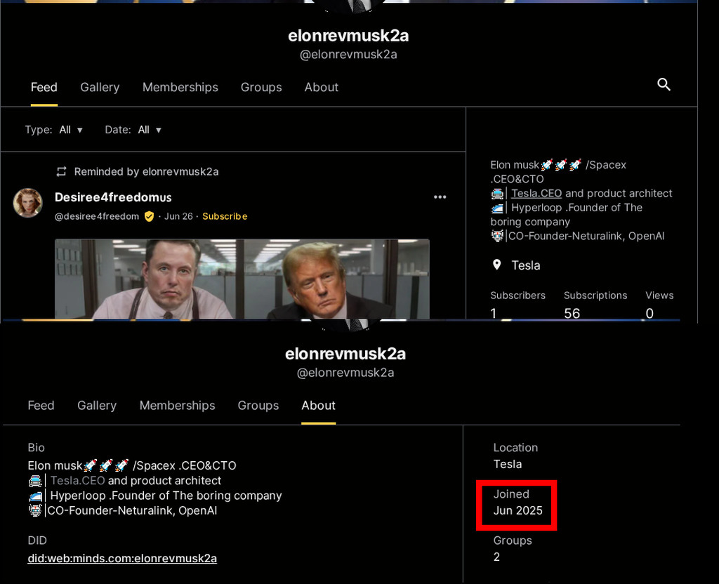The width and height of the screenshot is (719, 584).
Task: Click the Tesla.CEO link in the upper sidebar bio
Action: pos(536,193)
